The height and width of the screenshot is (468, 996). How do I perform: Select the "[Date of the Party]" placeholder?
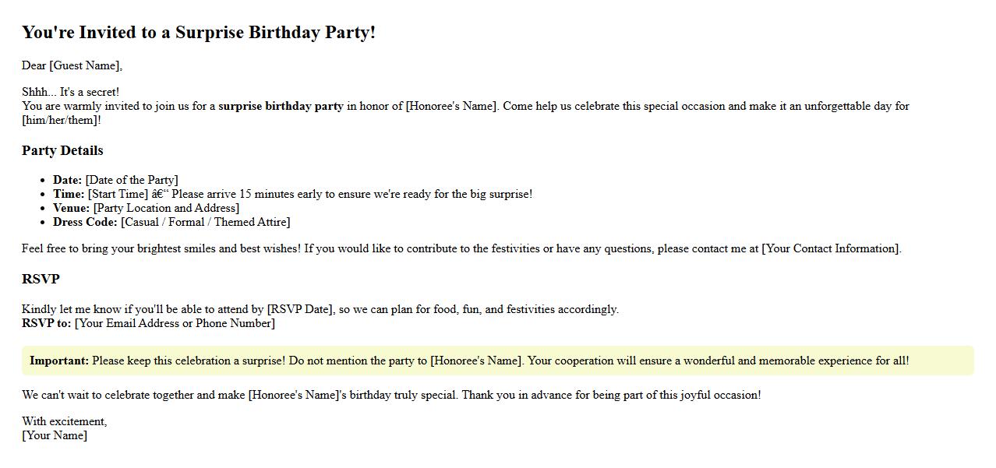[132, 180]
